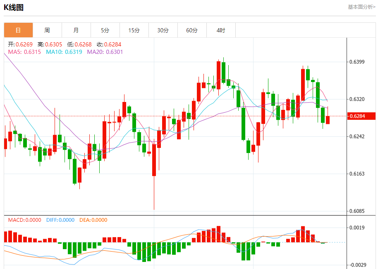
Task: Click the K线图 heading
Action: pyautogui.click(x=14, y=7)
